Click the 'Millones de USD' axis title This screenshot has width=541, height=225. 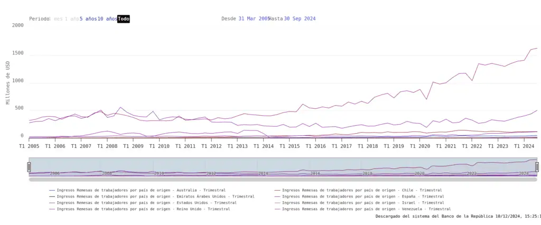7,82
